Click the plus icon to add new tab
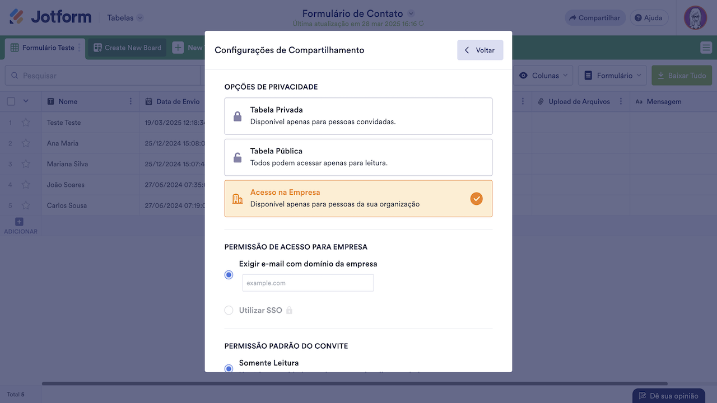Viewport: 717px width, 403px height. 178,48
